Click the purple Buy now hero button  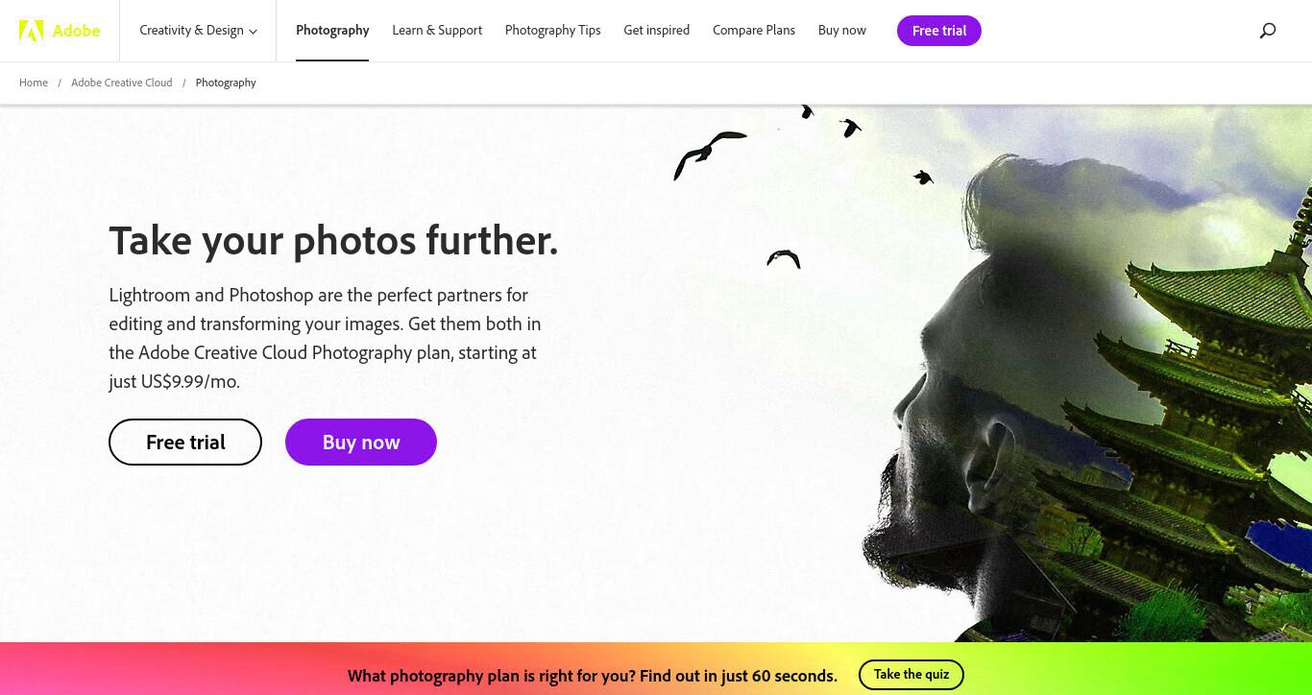361,442
